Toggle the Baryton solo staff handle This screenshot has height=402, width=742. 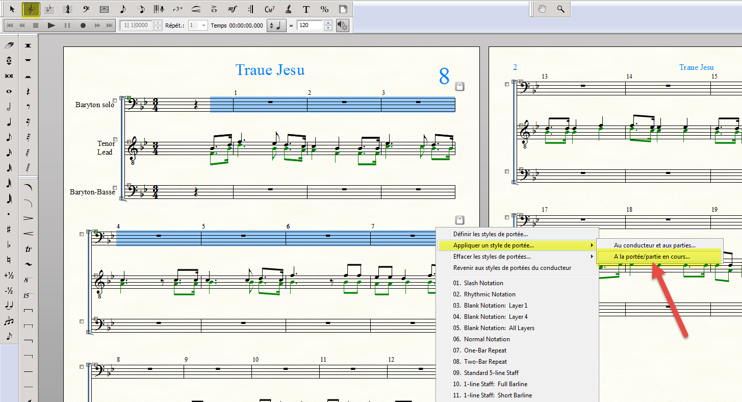(x=115, y=101)
